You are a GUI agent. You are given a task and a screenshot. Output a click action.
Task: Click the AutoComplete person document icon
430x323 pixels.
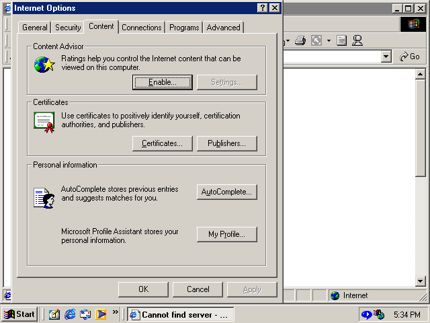coord(44,198)
